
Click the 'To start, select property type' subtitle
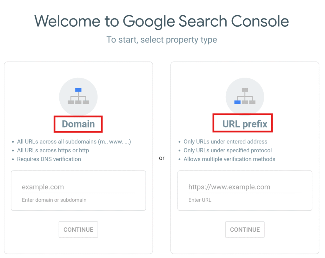(x=162, y=40)
